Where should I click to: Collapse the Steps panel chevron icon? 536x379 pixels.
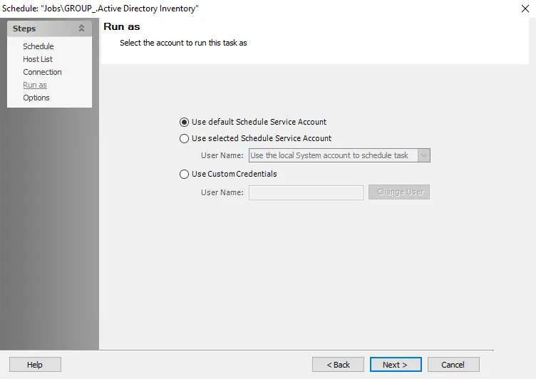point(81,28)
